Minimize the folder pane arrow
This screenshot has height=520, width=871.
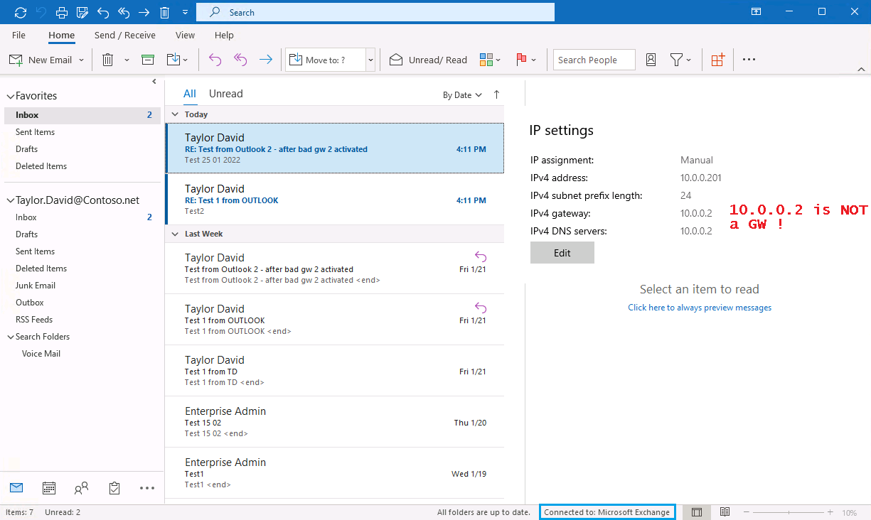(154, 82)
